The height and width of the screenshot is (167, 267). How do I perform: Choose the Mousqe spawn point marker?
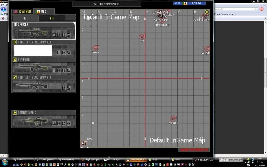pos(173,119)
